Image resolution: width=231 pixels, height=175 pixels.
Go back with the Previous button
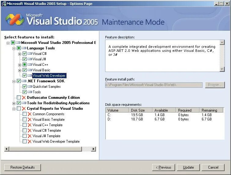(163, 167)
